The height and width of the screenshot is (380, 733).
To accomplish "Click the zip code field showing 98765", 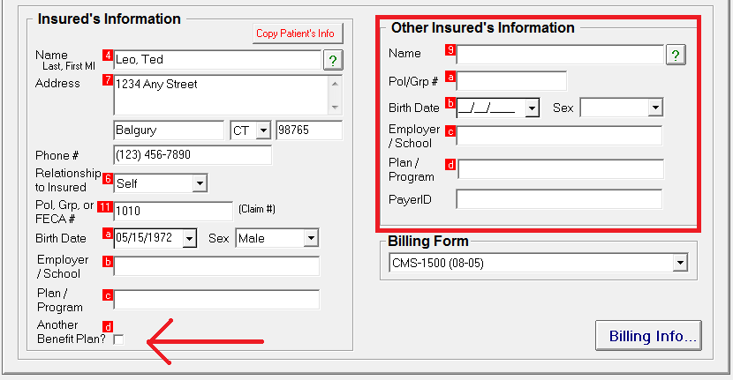I will tap(308, 130).
